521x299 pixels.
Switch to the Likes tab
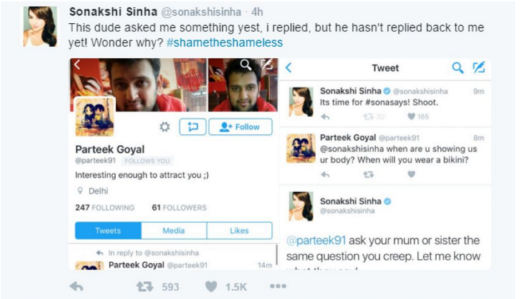pyautogui.click(x=239, y=231)
